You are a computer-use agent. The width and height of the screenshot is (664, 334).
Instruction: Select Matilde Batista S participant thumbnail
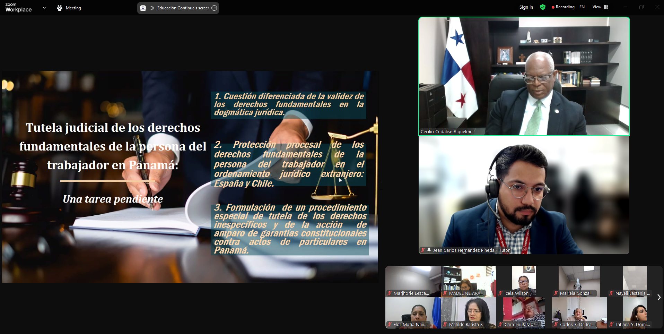[x=469, y=313]
